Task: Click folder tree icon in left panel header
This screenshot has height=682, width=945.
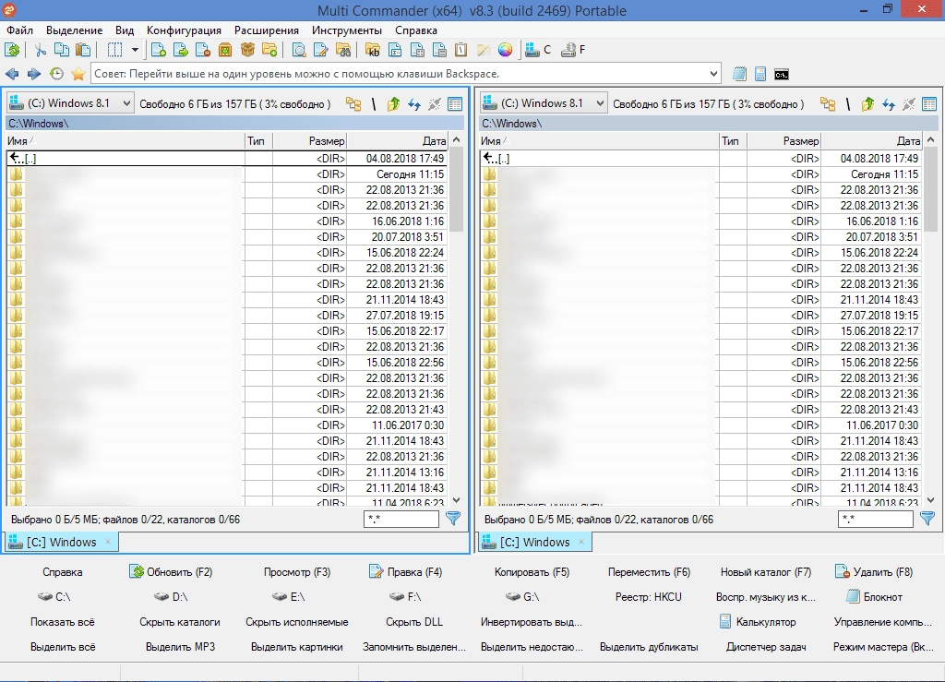Action: pos(353,104)
